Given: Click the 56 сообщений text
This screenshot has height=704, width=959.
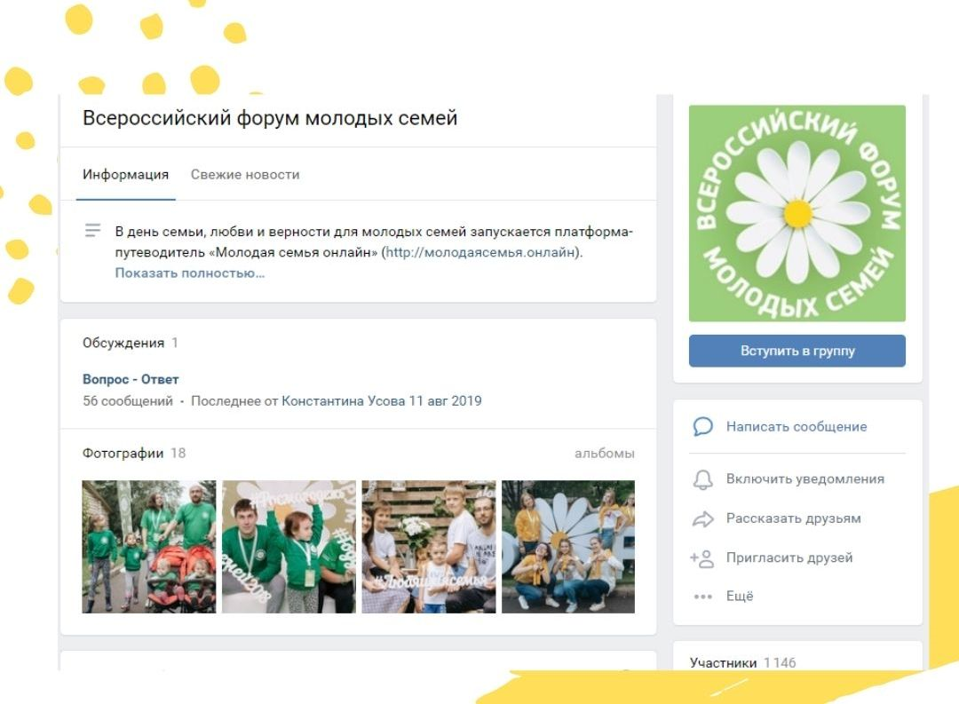Looking at the screenshot, I should point(128,401).
